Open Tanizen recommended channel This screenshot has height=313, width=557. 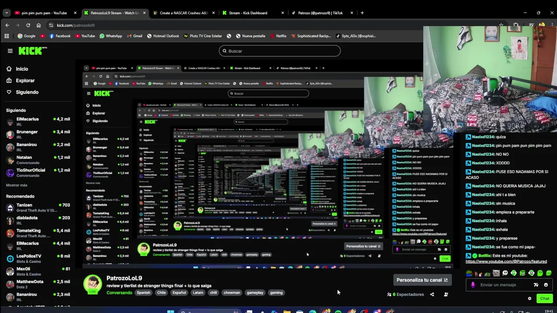click(38, 207)
